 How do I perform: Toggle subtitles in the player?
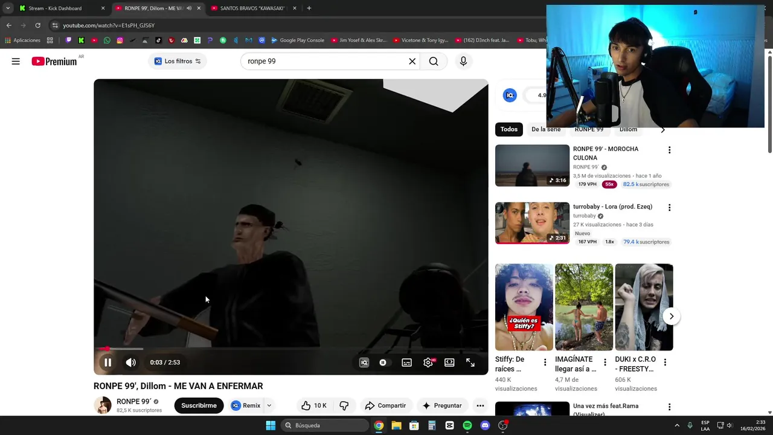pos(407,362)
